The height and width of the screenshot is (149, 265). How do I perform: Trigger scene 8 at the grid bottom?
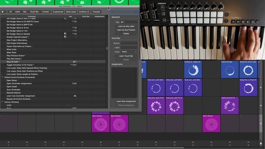point(101,144)
